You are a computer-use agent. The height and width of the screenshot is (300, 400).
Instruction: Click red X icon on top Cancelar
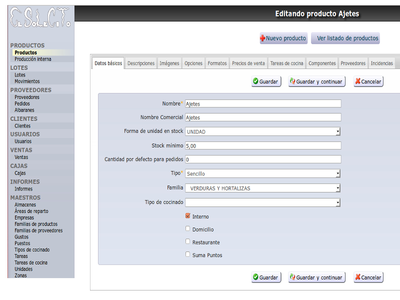point(357,81)
